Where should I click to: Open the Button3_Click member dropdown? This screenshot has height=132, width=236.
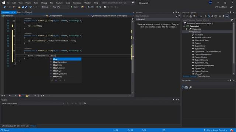click(x=112, y=16)
